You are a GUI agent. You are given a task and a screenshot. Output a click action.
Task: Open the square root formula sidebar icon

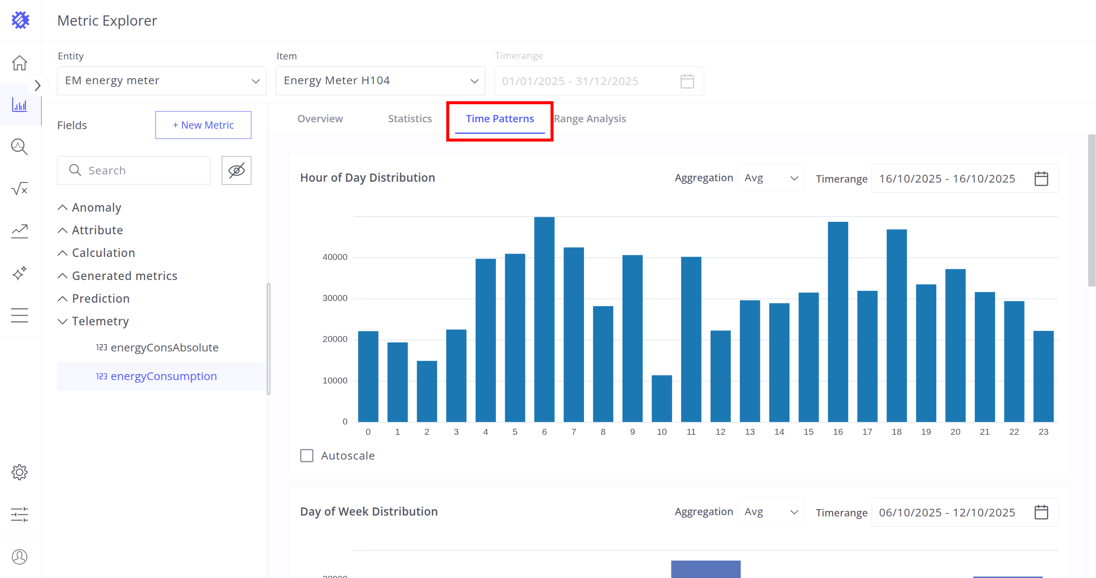click(x=19, y=189)
